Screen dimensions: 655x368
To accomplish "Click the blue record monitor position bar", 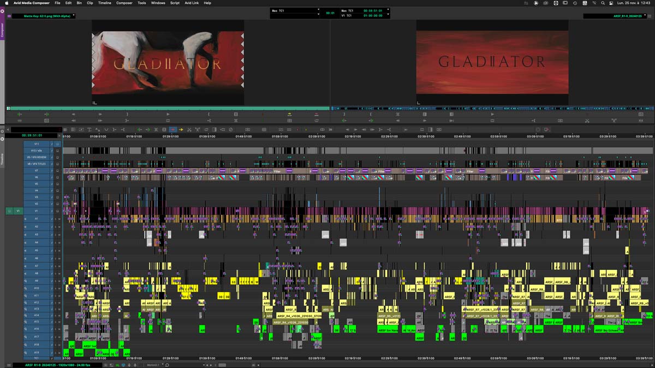I will tap(492, 108).
